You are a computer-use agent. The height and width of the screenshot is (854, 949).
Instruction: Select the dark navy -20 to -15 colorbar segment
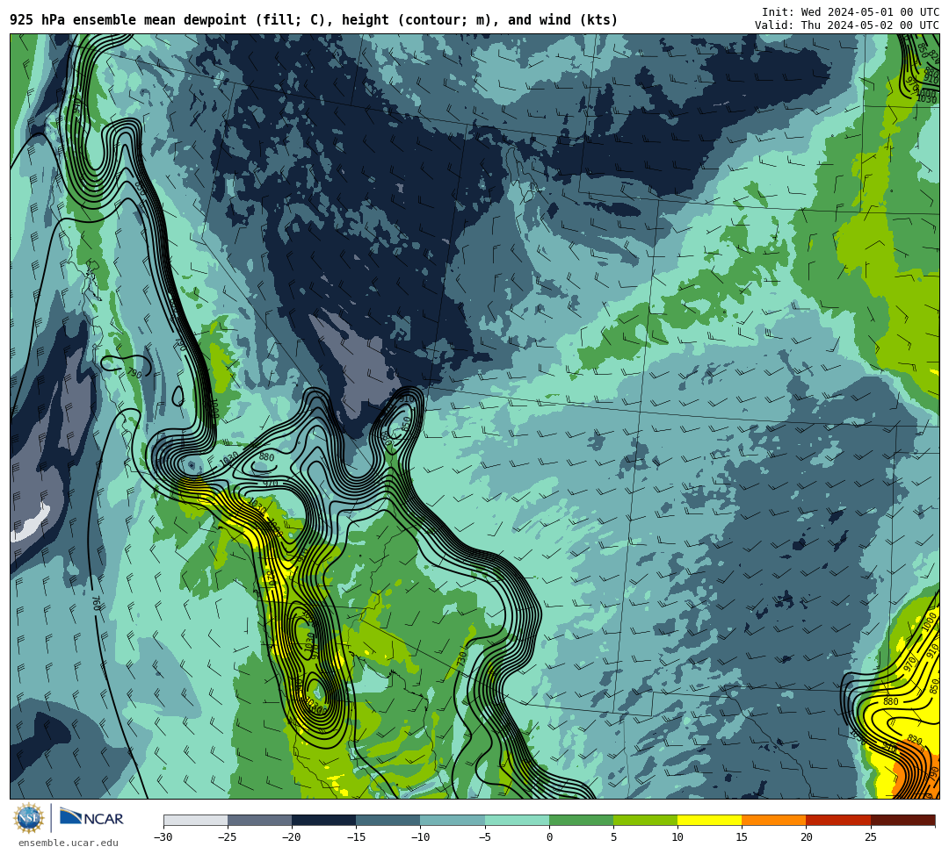(323, 820)
